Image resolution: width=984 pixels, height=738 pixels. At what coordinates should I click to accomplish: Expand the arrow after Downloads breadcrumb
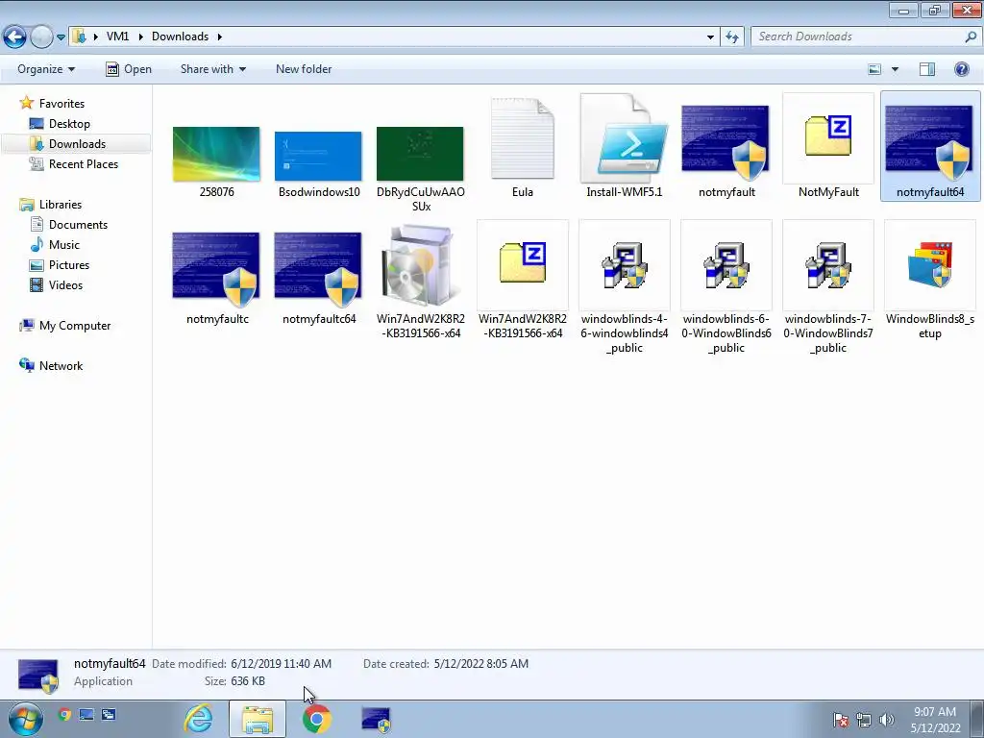click(x=220, y=37)
